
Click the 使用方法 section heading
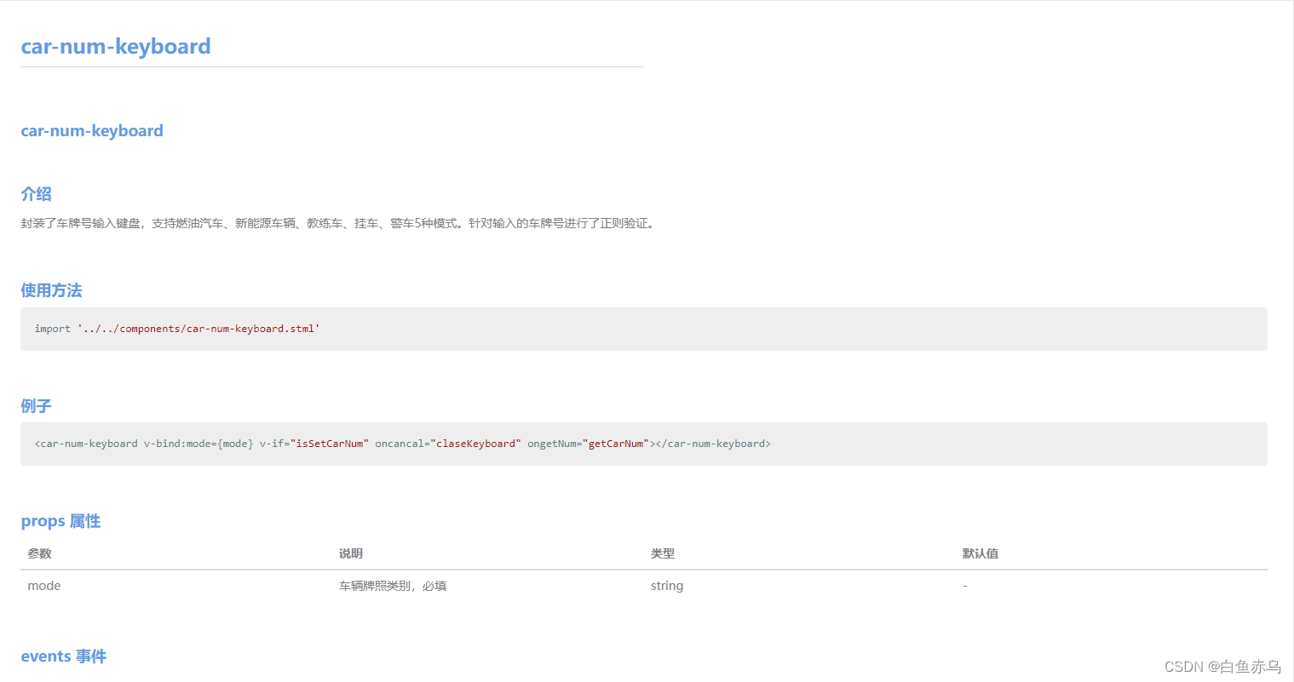pyautogui.click(x=51, y=290)
